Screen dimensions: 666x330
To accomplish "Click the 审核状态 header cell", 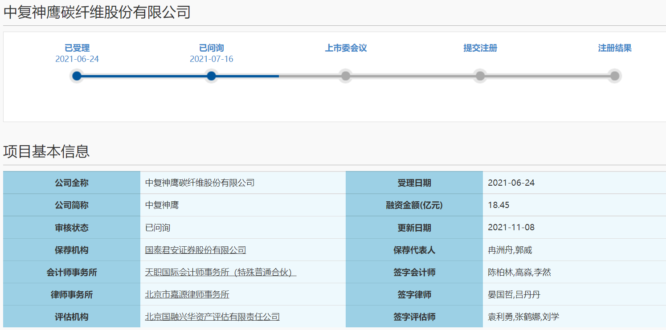I will 72,228.
